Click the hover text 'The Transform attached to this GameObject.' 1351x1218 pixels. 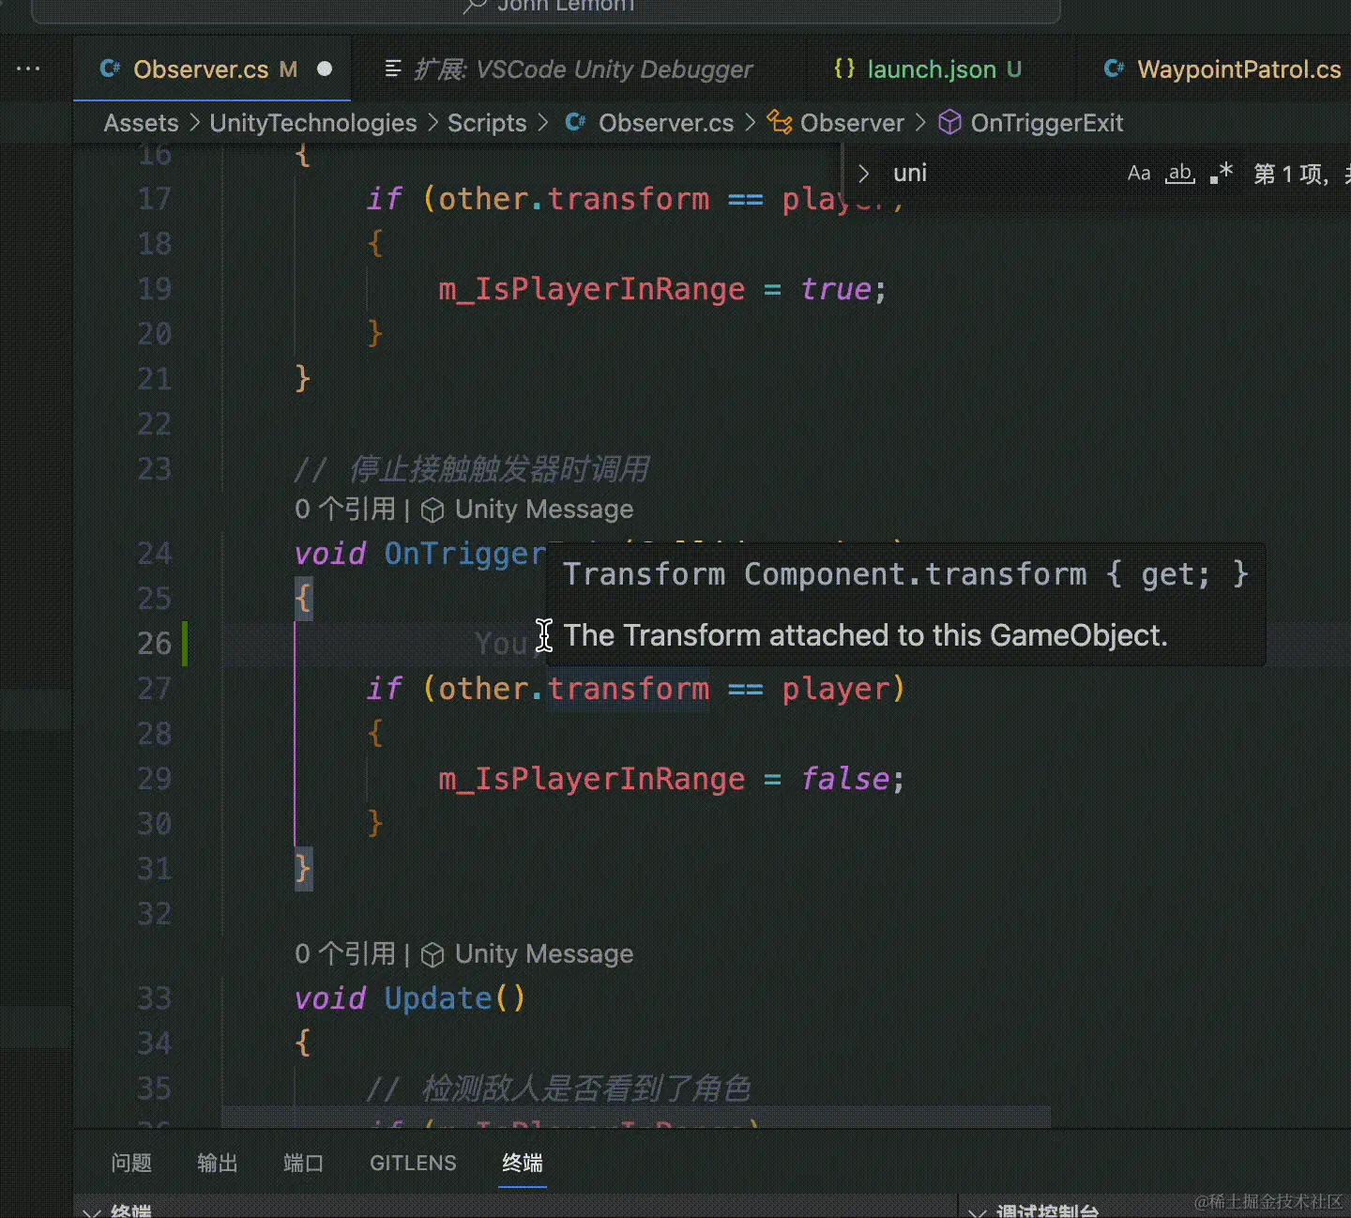[866, 636]
